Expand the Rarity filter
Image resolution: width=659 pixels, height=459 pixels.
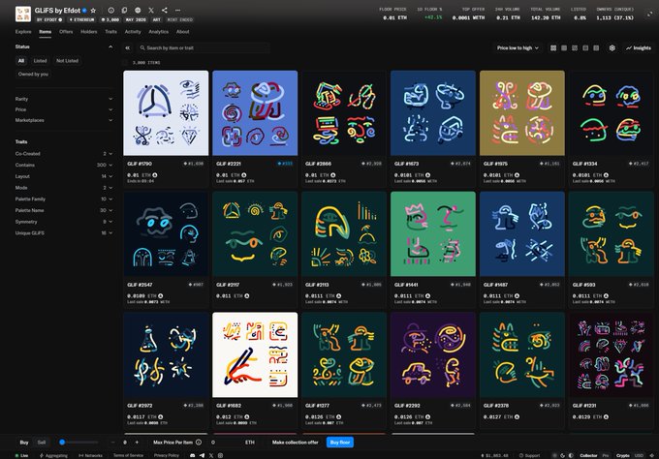63,99
